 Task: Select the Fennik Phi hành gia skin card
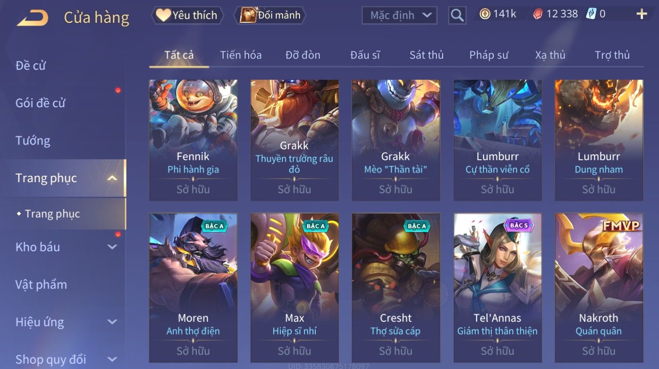[x=193, y=140]
